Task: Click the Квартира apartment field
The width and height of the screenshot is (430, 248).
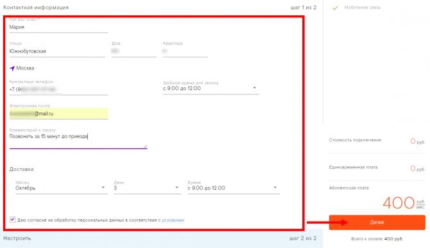Action: (x=185, y=51)
